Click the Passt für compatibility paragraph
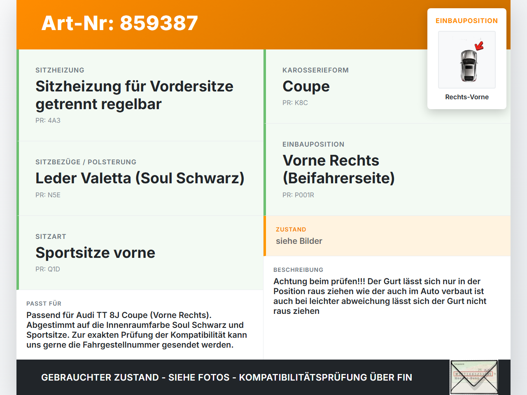The height and width of the screenshot is (395, 527). 137,330
